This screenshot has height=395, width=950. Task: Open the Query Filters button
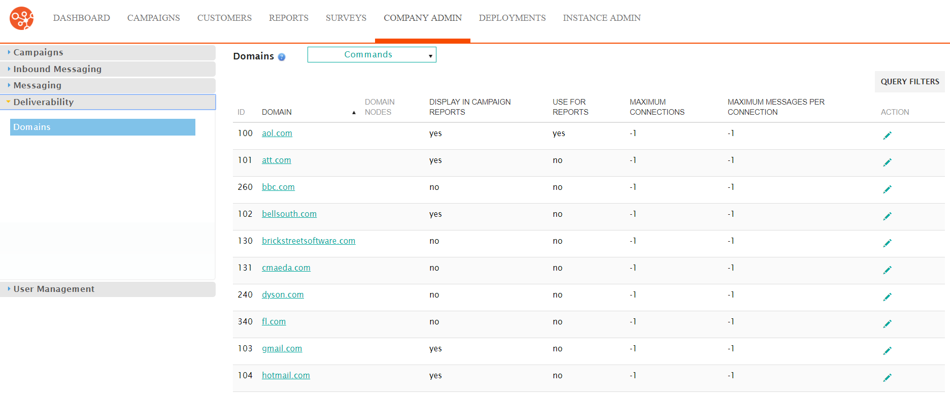(x=909, y=82)
